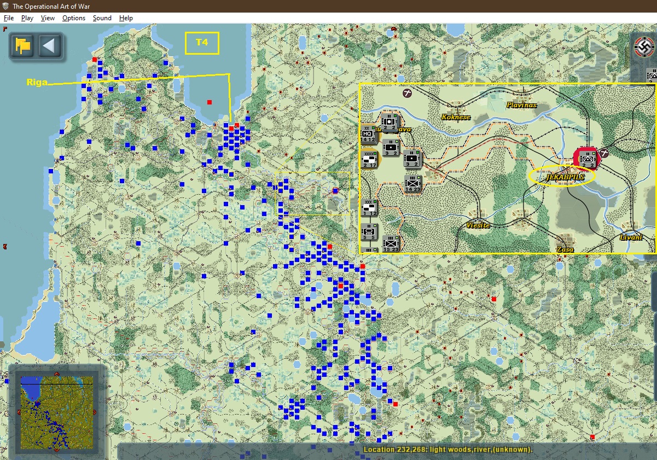Select red marker in the gulf water
Image resolution: width=657 pixels, height=460 pixels.
tap(209, 102)
